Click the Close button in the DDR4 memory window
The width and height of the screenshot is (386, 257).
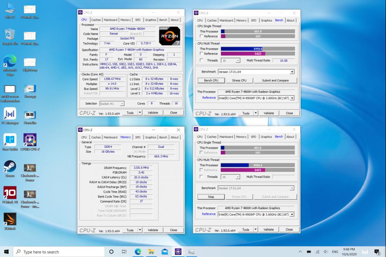[x=174, y=230]
